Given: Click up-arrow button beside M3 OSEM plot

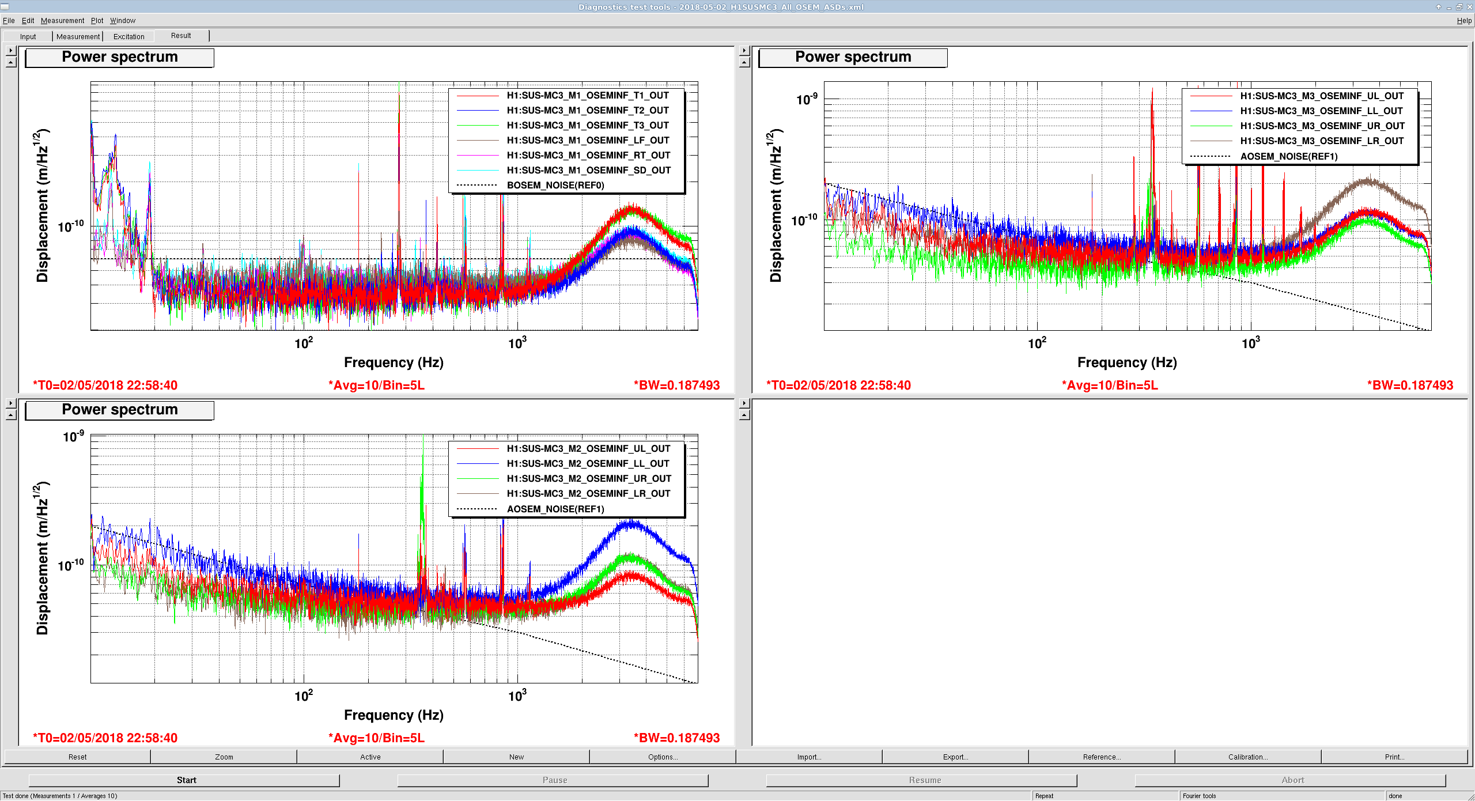Looking at the screenshot, I should pos(744,62).
